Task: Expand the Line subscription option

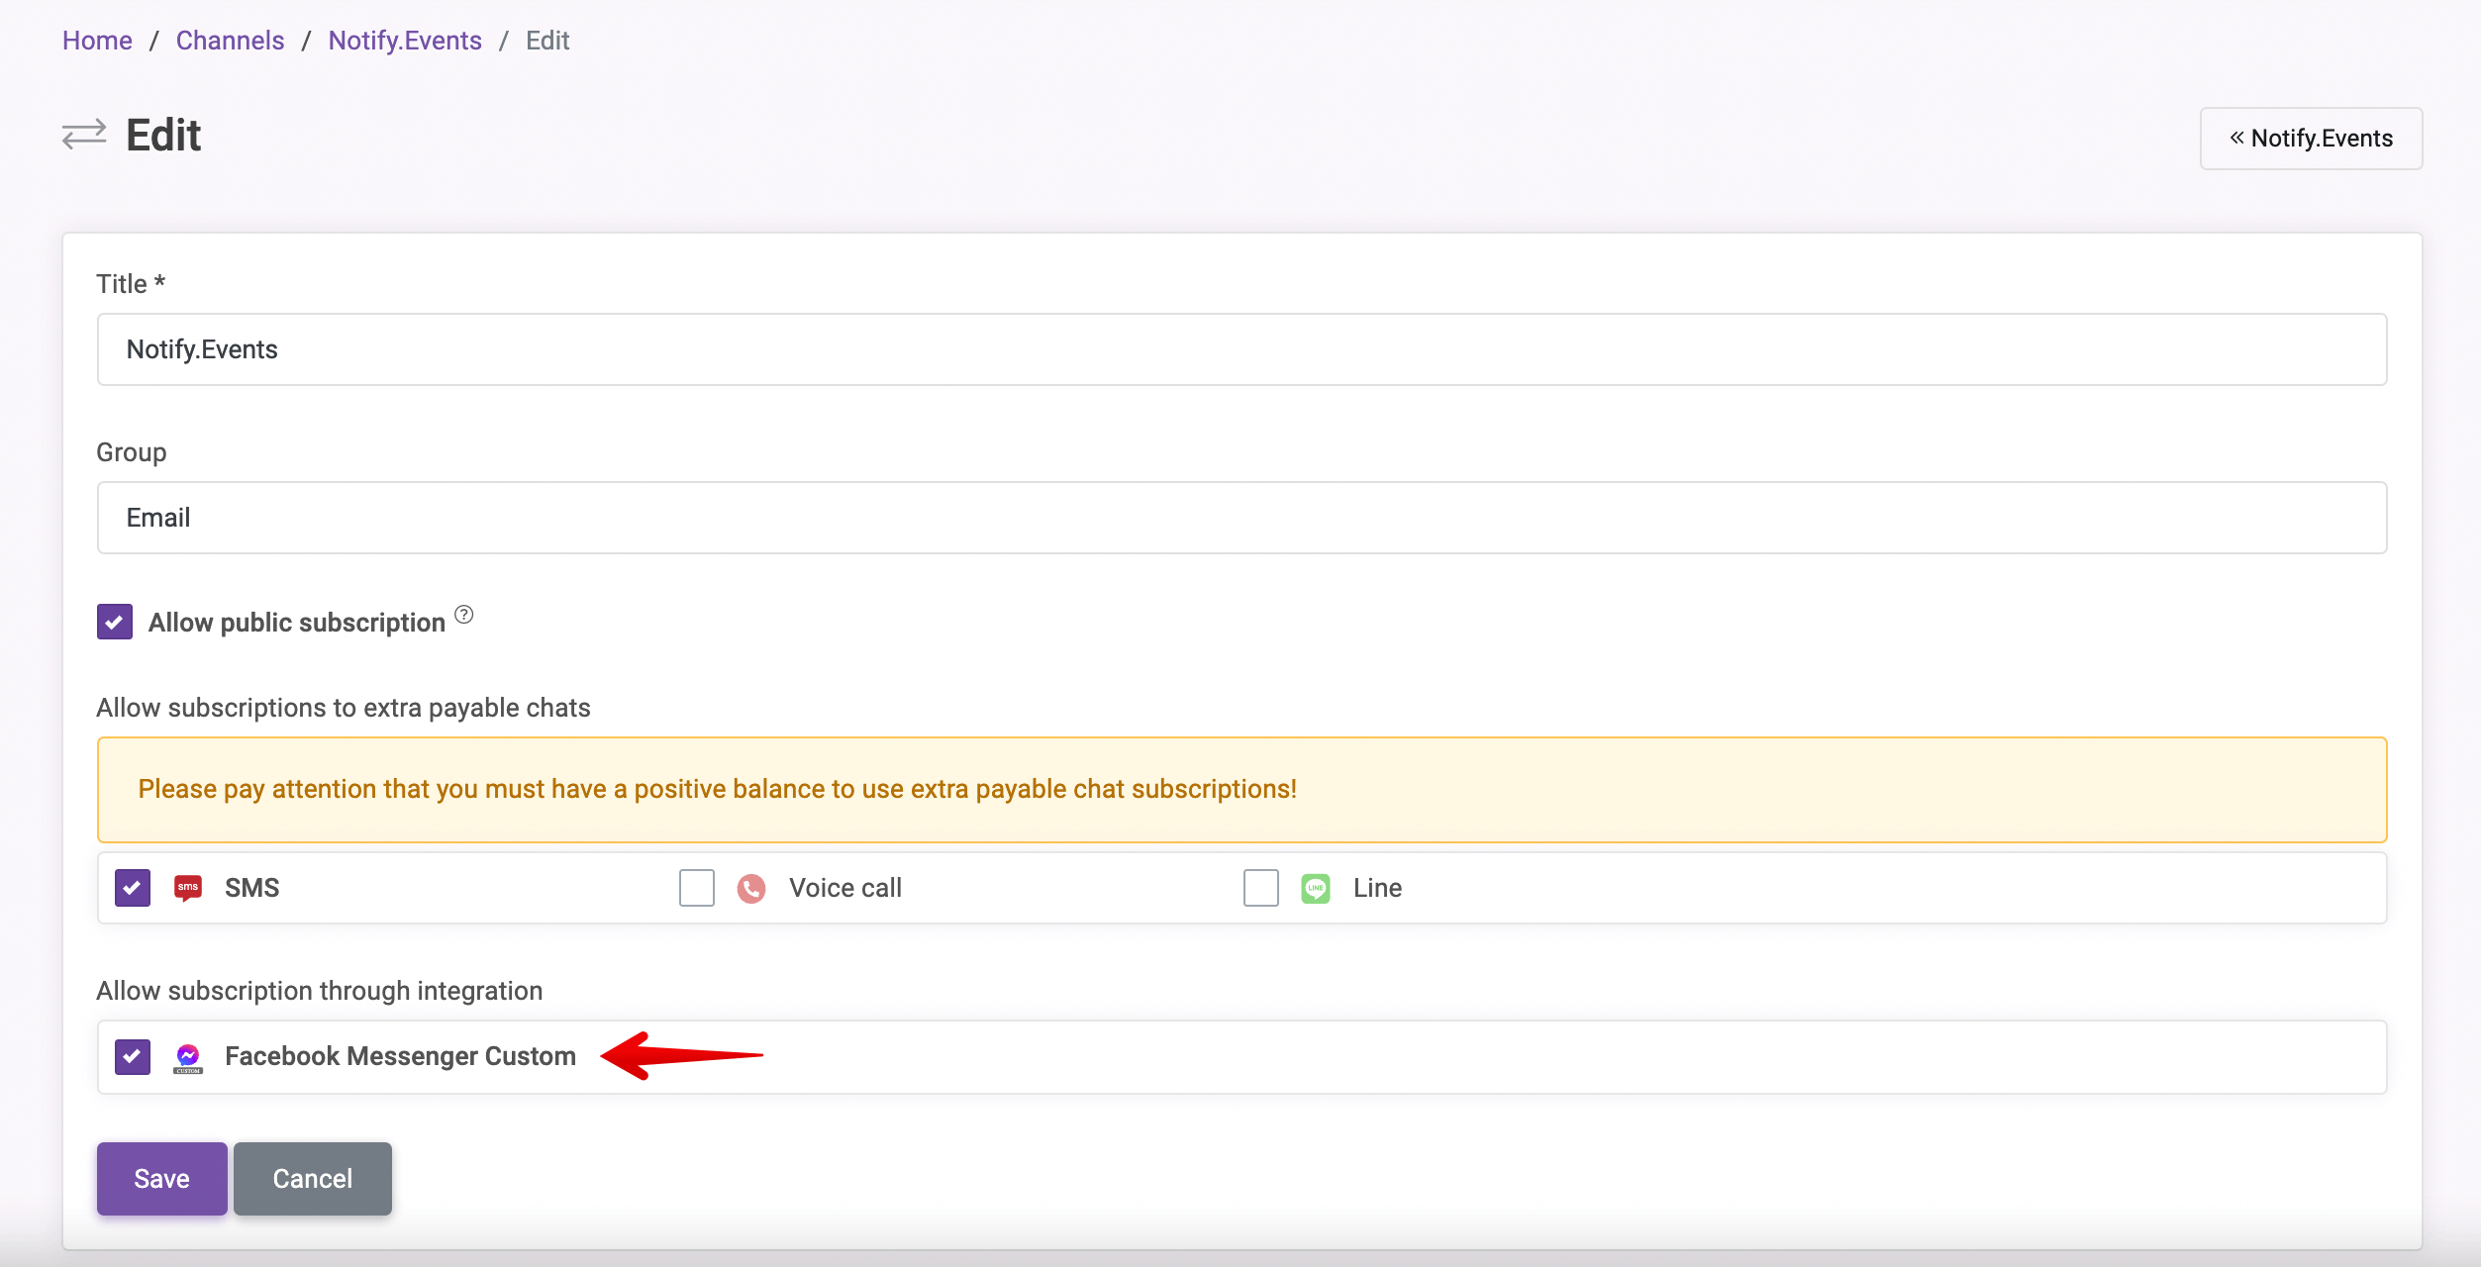Action: (x=1260, y=887)
